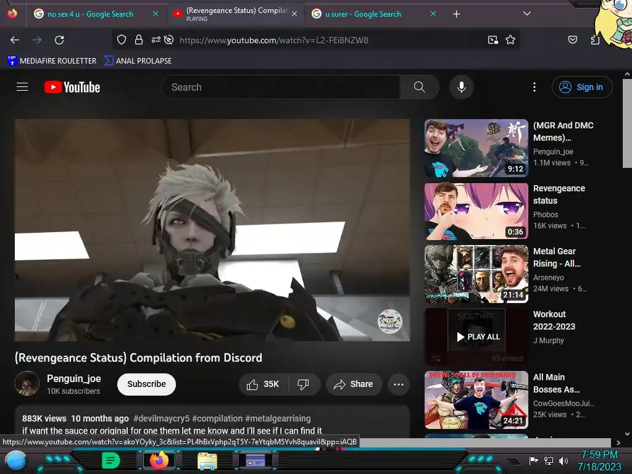
Task: Click the video player showing Raiden
Action: (212, 230)
